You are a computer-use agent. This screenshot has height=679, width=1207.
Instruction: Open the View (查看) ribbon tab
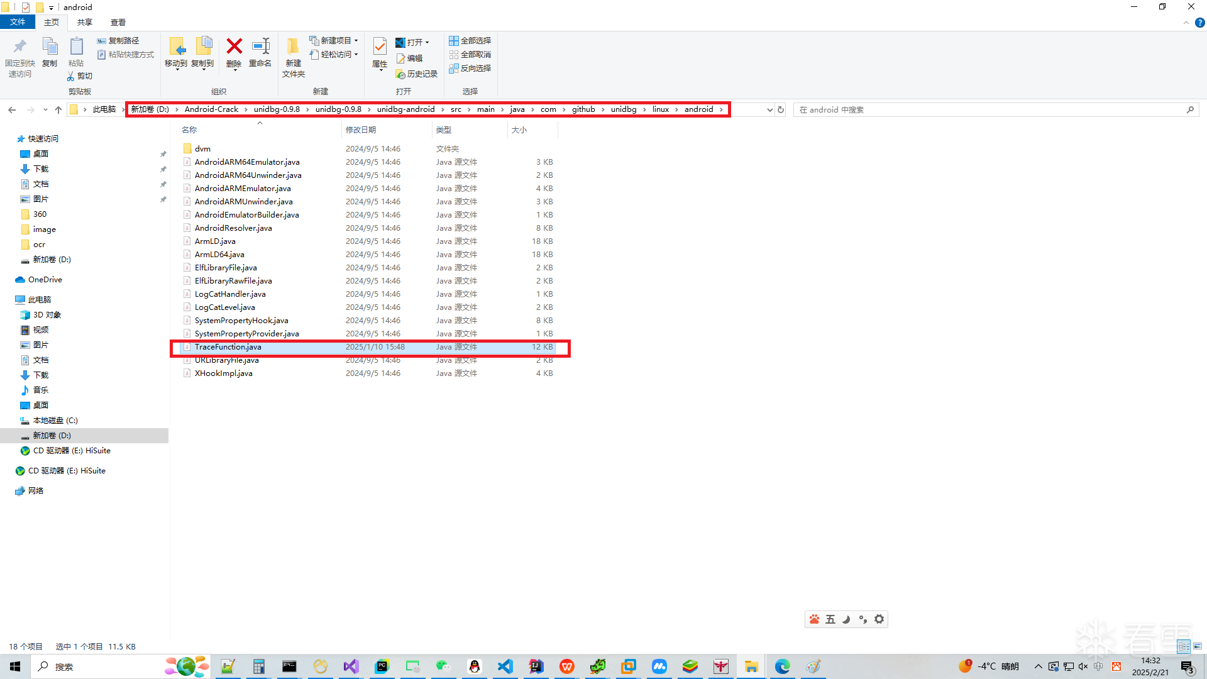[x=118, y=22]
